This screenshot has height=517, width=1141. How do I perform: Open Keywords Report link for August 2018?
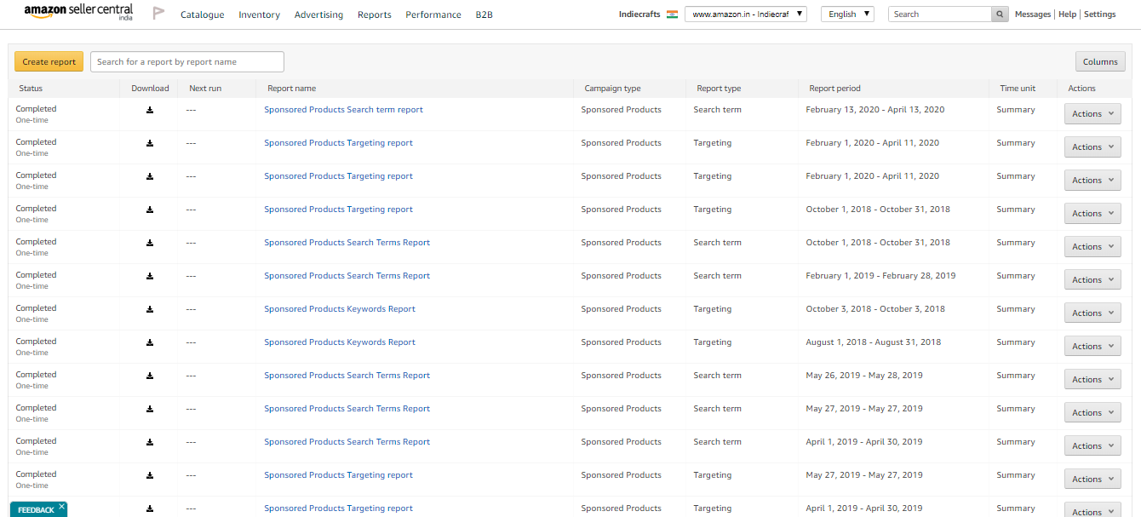pos(340,342)
